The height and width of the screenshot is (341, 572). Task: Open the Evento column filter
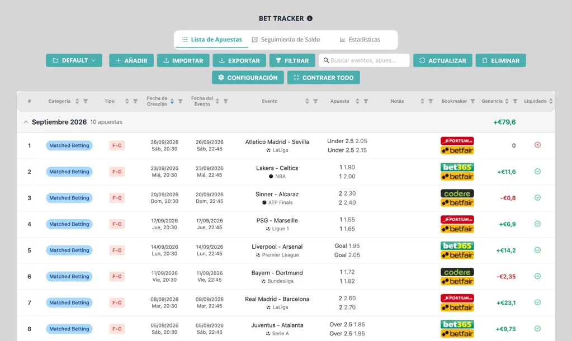click(315, 101)
